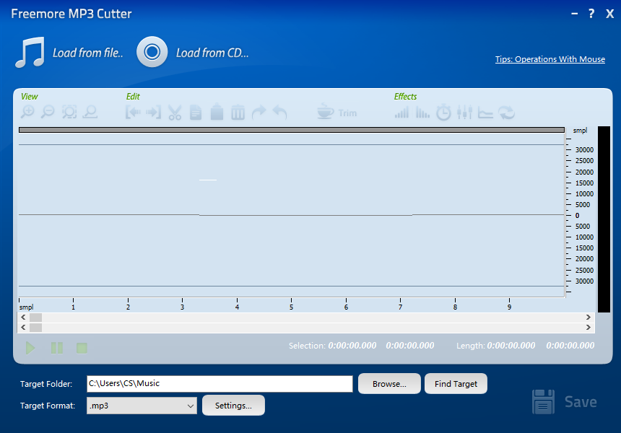Click the Find Target button
621x433 pixels.
pos(456,384)
